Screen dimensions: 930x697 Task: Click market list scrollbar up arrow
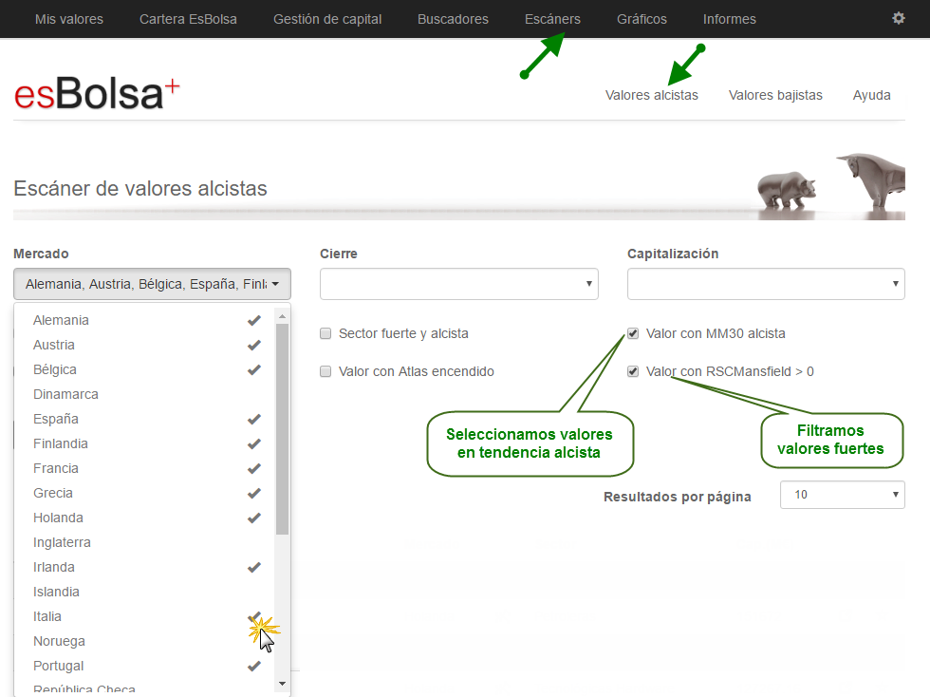click(x=283, y=316)
